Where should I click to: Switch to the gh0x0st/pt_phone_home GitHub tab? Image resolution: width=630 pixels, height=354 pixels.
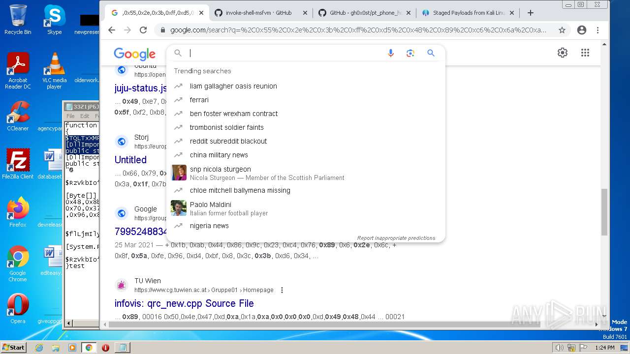pos(364,13)
